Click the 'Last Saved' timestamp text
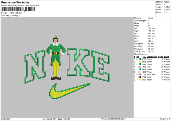 pos(56,119)
